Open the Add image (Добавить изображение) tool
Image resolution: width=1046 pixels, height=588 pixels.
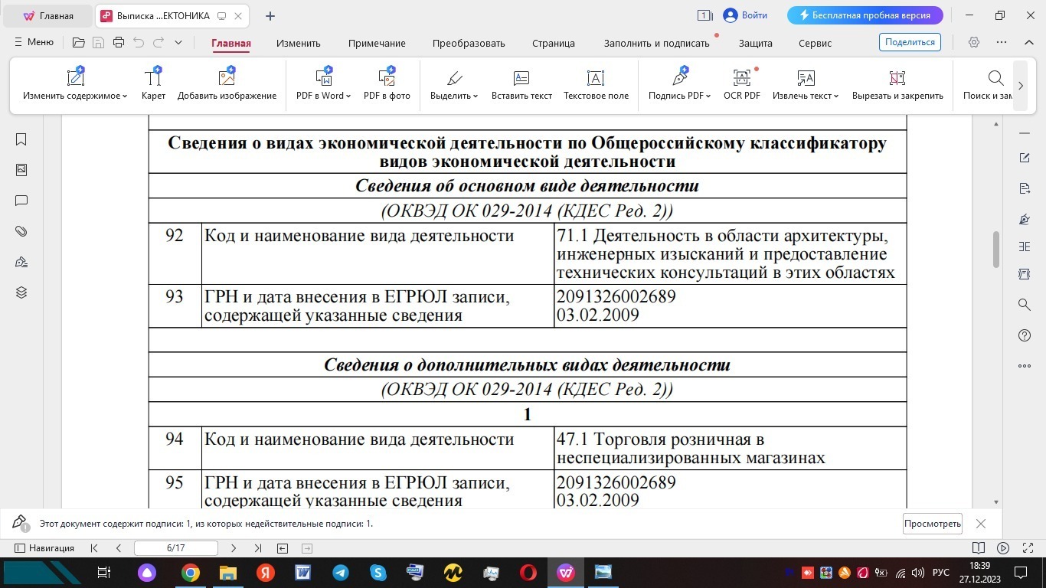pyautogui.click(x=227, y=84)
